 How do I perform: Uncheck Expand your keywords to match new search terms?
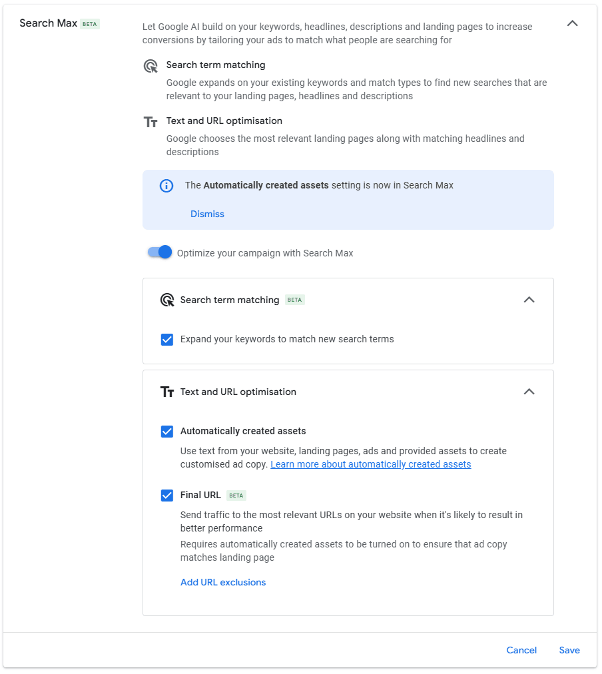pos(167,340)
